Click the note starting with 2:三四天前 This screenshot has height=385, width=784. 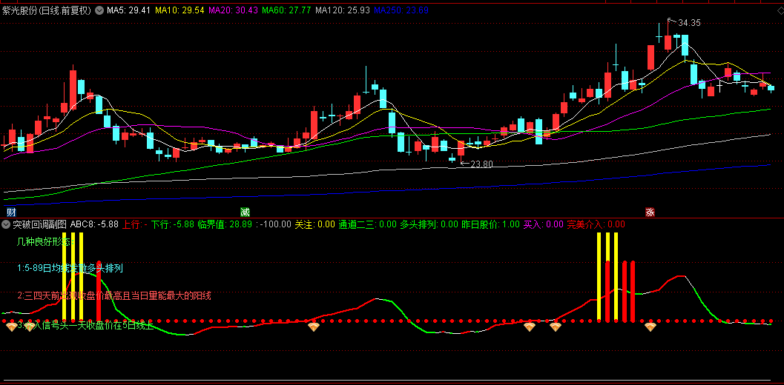coord(114,295)
